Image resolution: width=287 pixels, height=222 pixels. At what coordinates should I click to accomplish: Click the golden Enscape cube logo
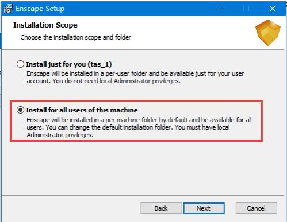(x=268, y=33)
